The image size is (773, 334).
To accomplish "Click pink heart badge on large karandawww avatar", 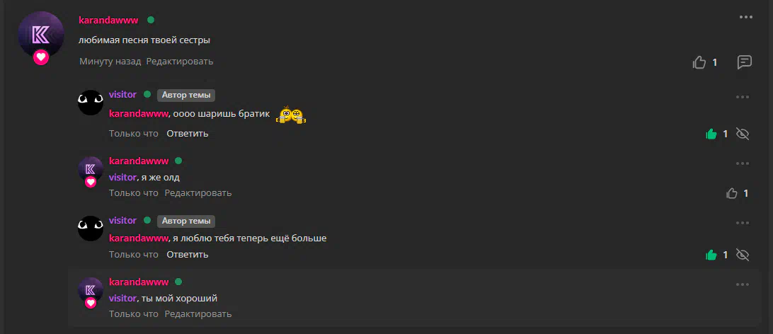I will coord(41,57).
